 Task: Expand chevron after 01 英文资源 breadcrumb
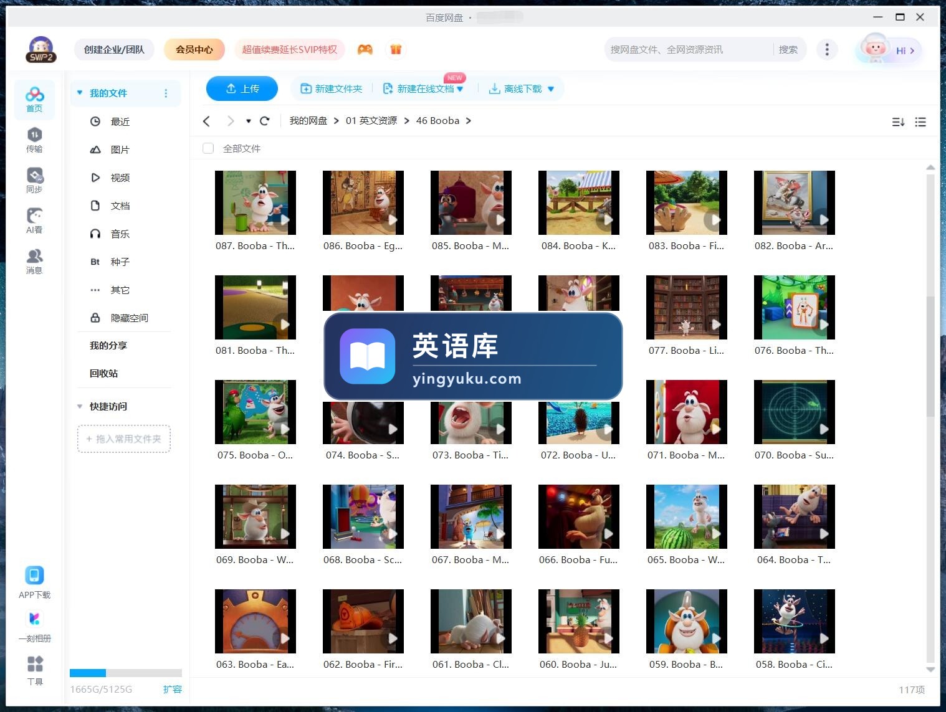pyautogui.click(x=407, y=121)
